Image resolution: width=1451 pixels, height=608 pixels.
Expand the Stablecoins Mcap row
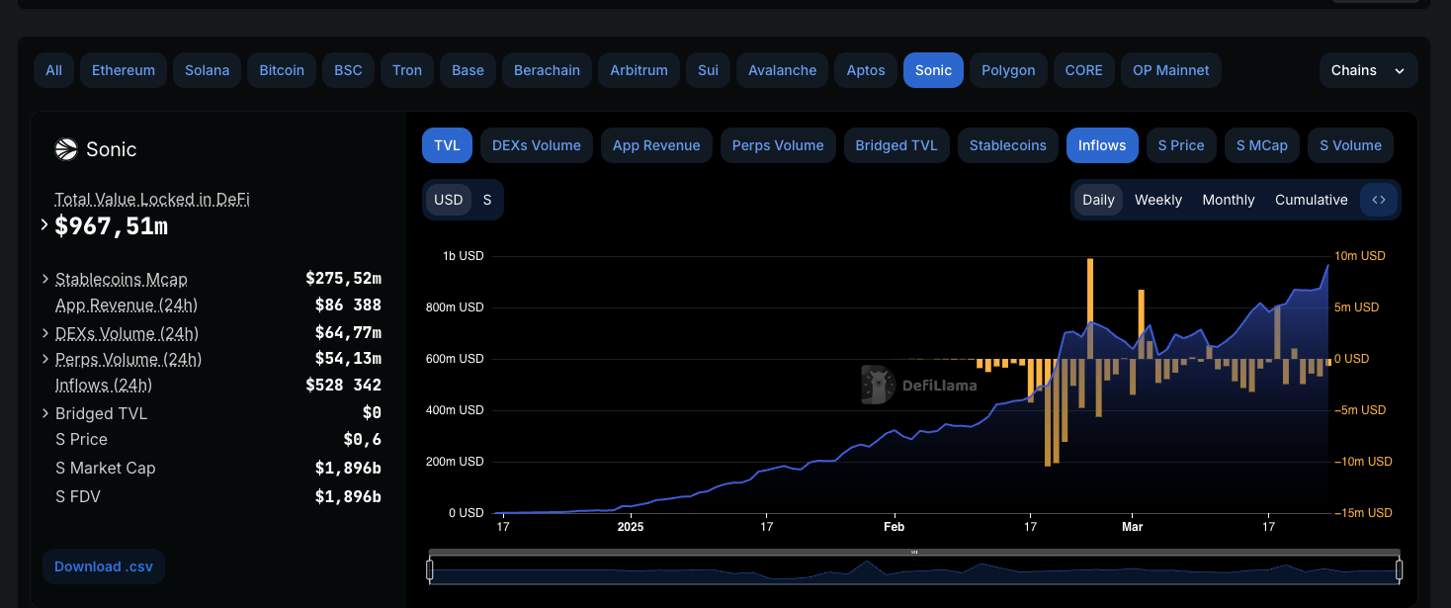tap(45, 279)
